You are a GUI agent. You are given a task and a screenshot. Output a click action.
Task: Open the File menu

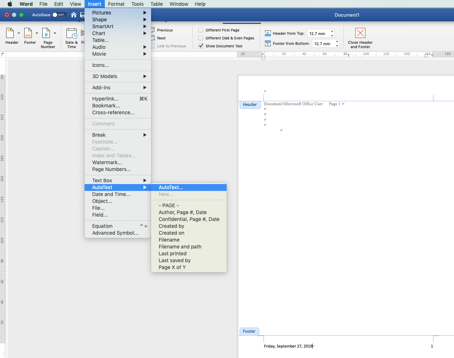coord(43,4)
